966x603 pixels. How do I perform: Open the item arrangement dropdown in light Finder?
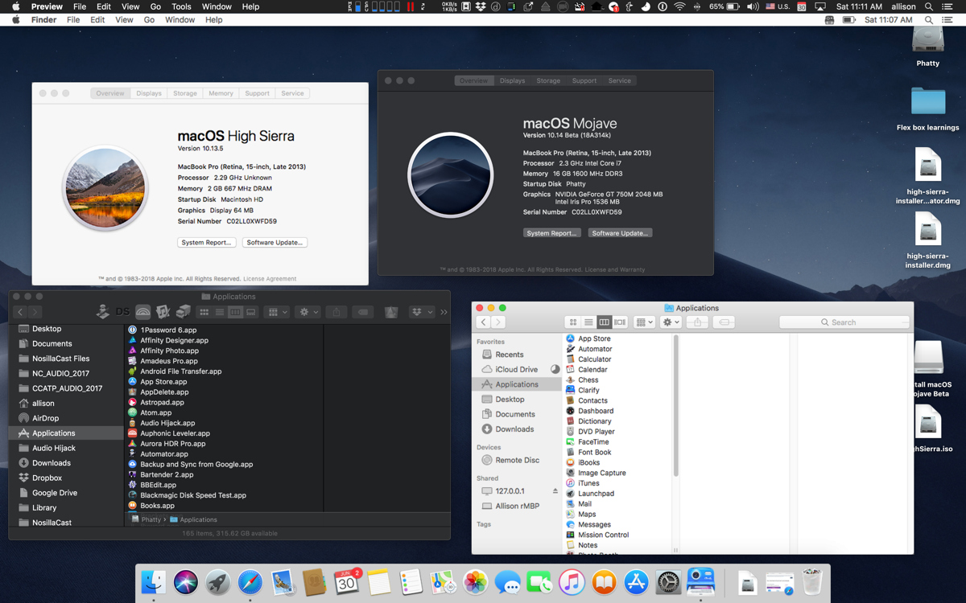point(644,322)
